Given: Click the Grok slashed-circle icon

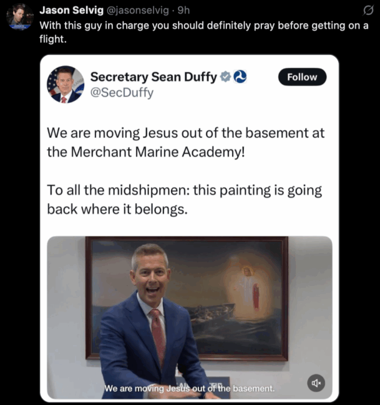Looking at the screenshot, I should point(368,11).
